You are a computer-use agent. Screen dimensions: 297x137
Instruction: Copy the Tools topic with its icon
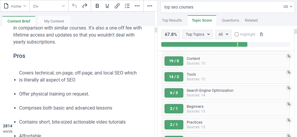[x=289, y=72]
